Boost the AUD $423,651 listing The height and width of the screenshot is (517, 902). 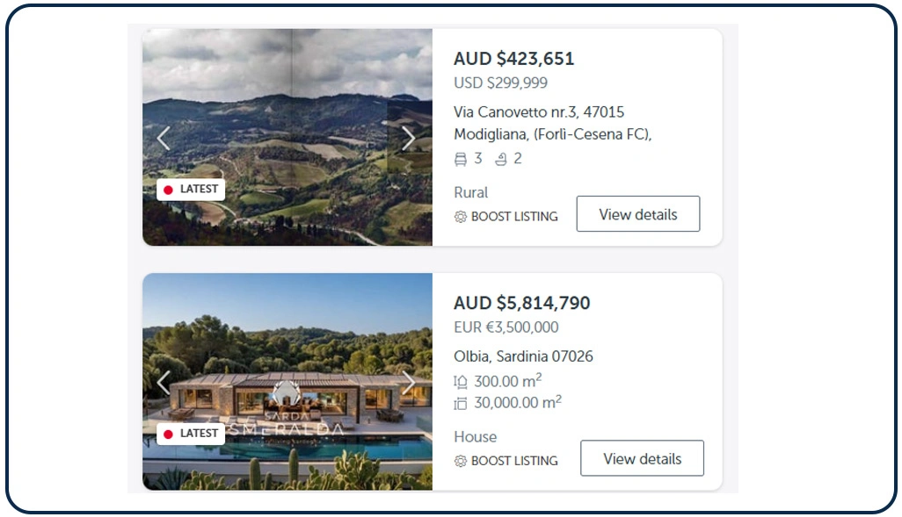tap(513, 217)
